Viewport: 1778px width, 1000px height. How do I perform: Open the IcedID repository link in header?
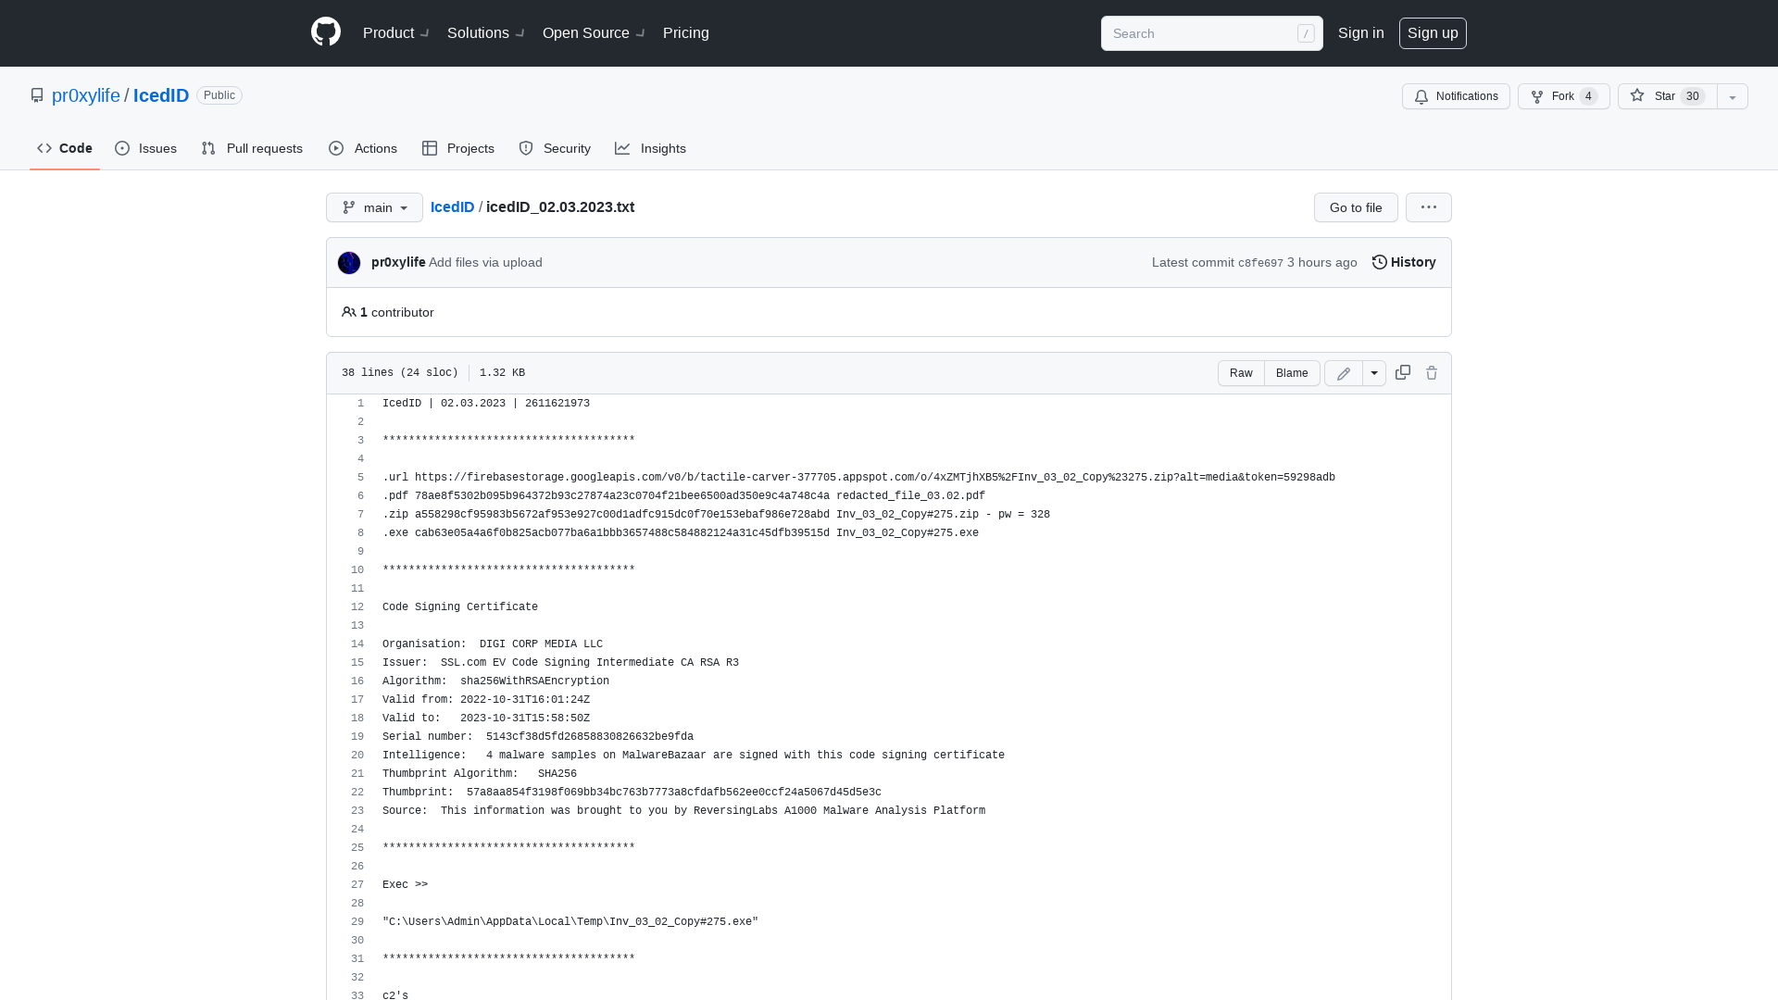(x=161, y=95)
